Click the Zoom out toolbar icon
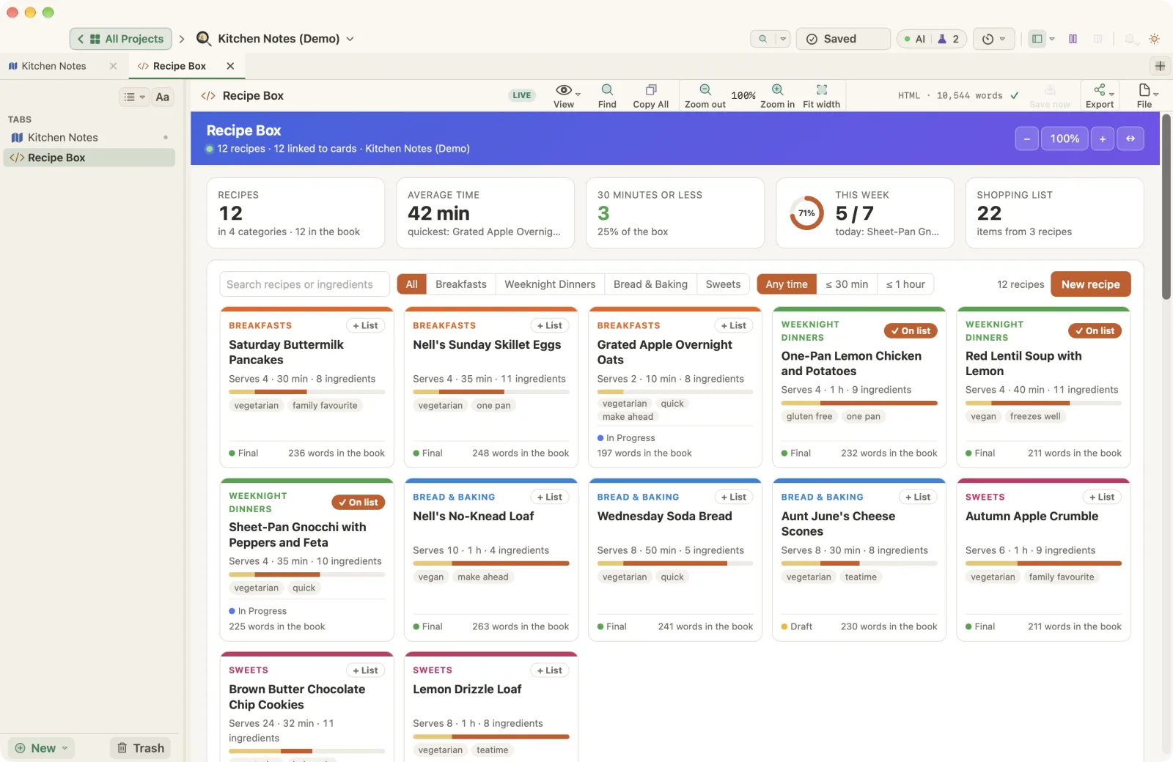Viewport: 1173px width, 762px height. 705,89
